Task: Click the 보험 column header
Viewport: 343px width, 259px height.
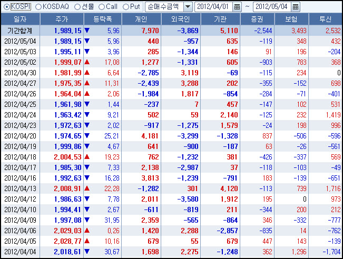Action: (291, 19)
